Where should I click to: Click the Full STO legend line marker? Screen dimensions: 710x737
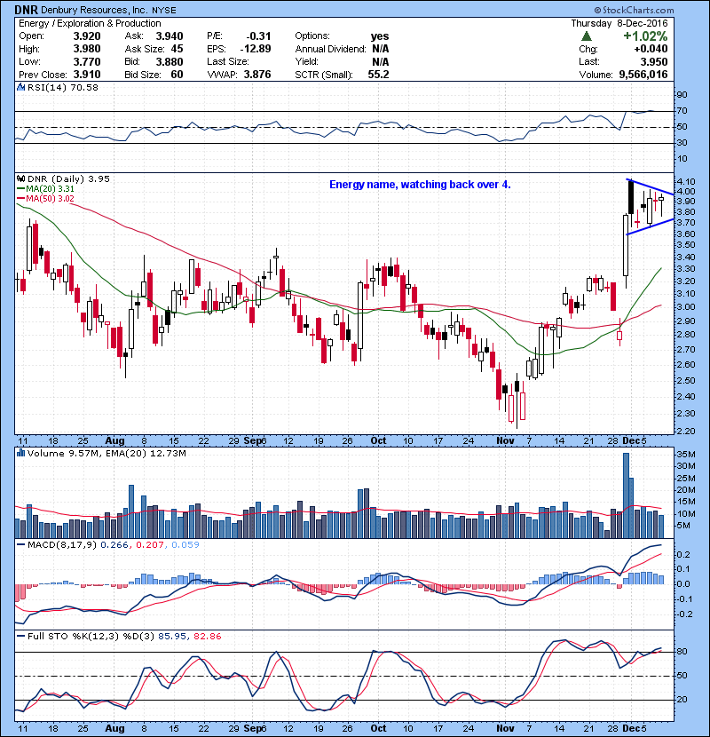pos(20,636)
